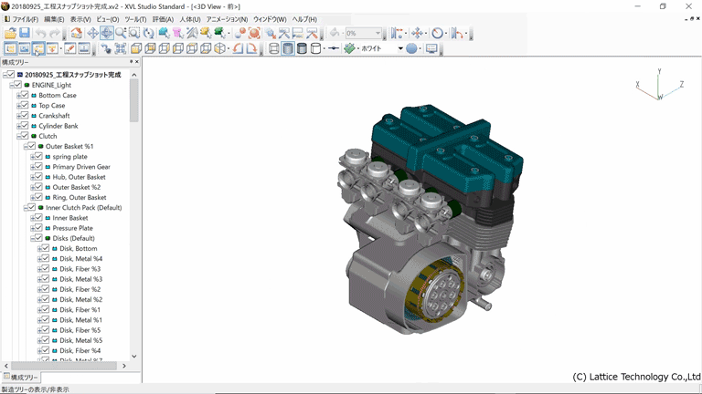Viewport: 702px width, 394px height.
Task: Open the アニメーション(N) menu
Action: pyautogui.click(x=227, y=19)
